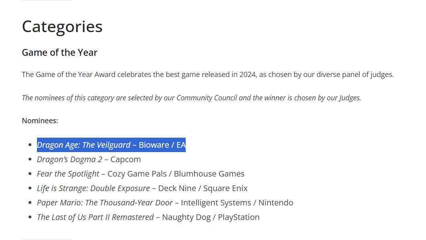
Task: Click the Game of the Year subheading
Action: [x=59, y=52]
